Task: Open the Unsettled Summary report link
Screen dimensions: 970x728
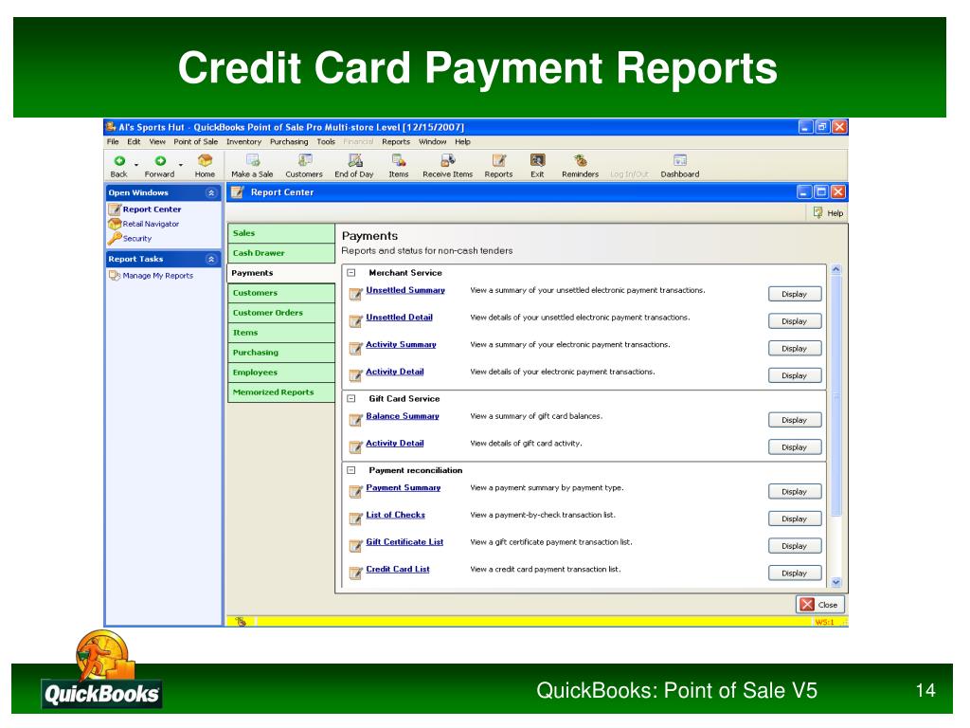Action: point(405,290)
